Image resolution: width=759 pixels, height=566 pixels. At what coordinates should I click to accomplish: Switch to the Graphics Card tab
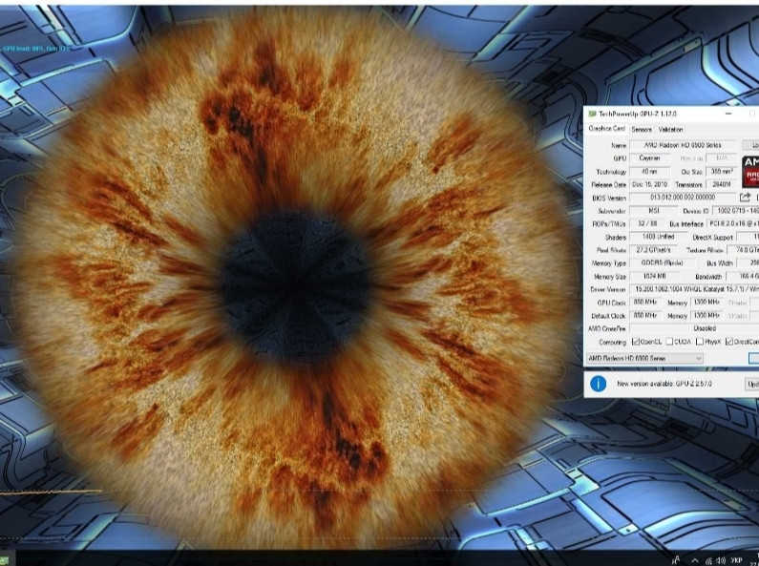pos(606,129)
